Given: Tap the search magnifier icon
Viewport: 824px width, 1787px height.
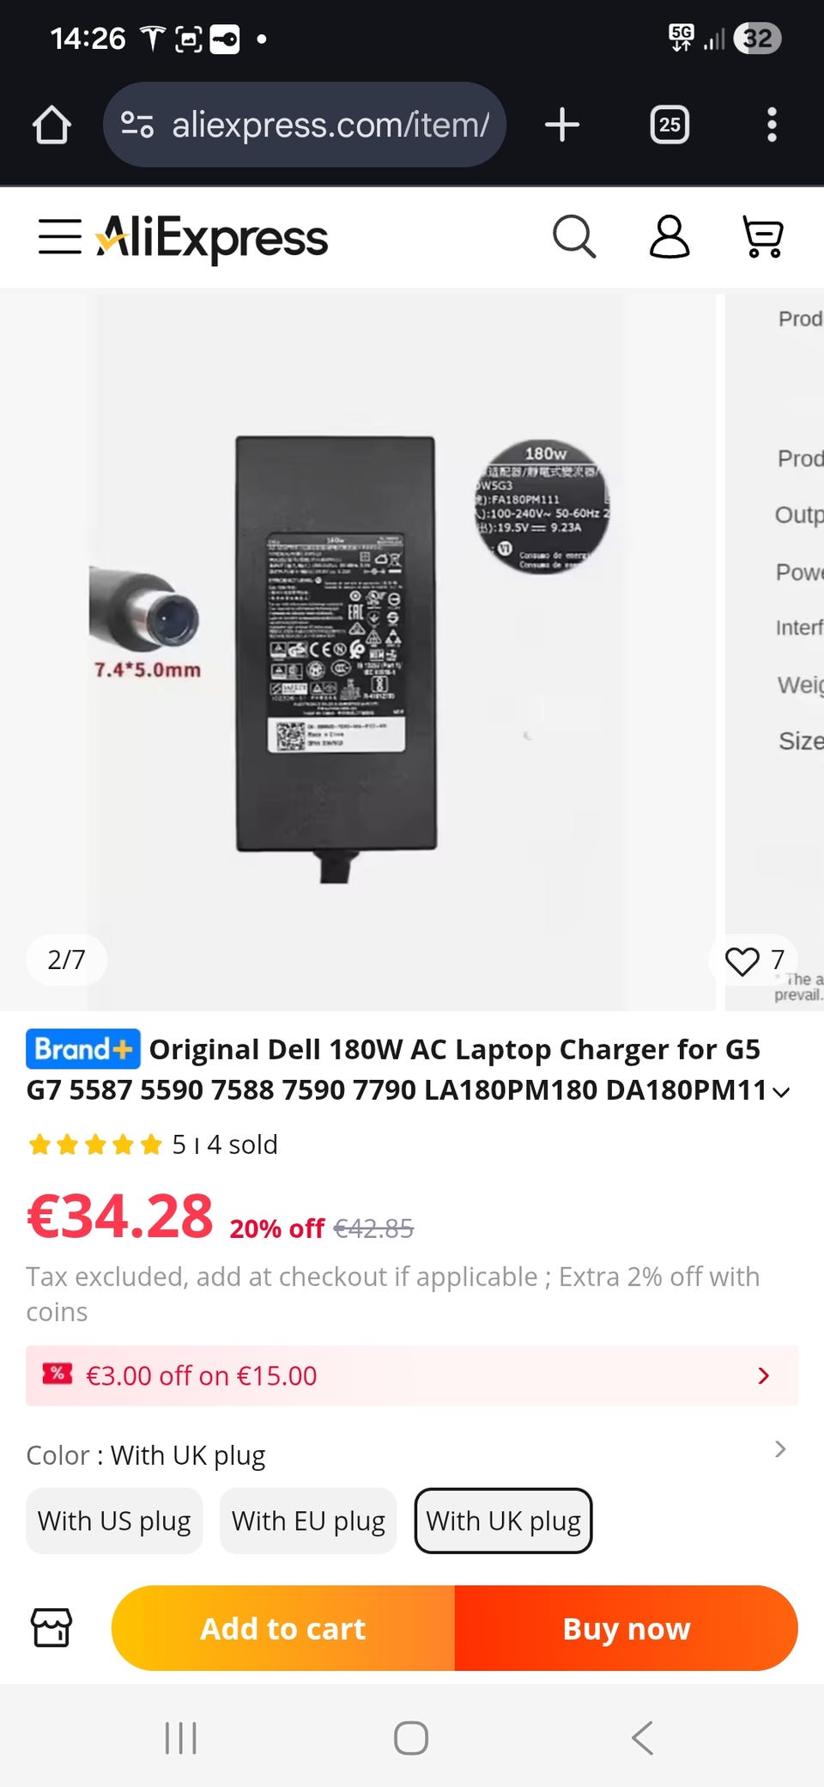Looking at the screenshot, I should pyautogui.click(x=574, y=236).
